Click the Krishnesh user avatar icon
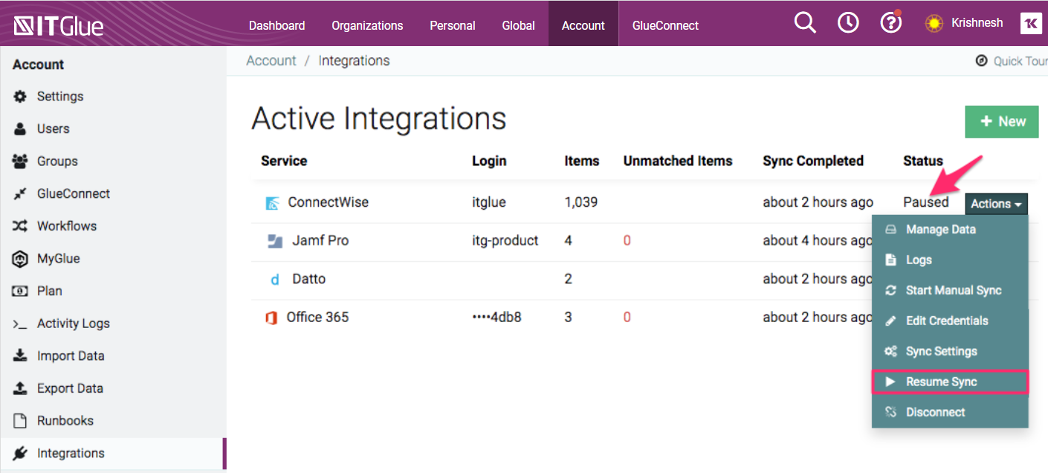Viewport: 1048px width, 473px height. (x=934, y=23)
